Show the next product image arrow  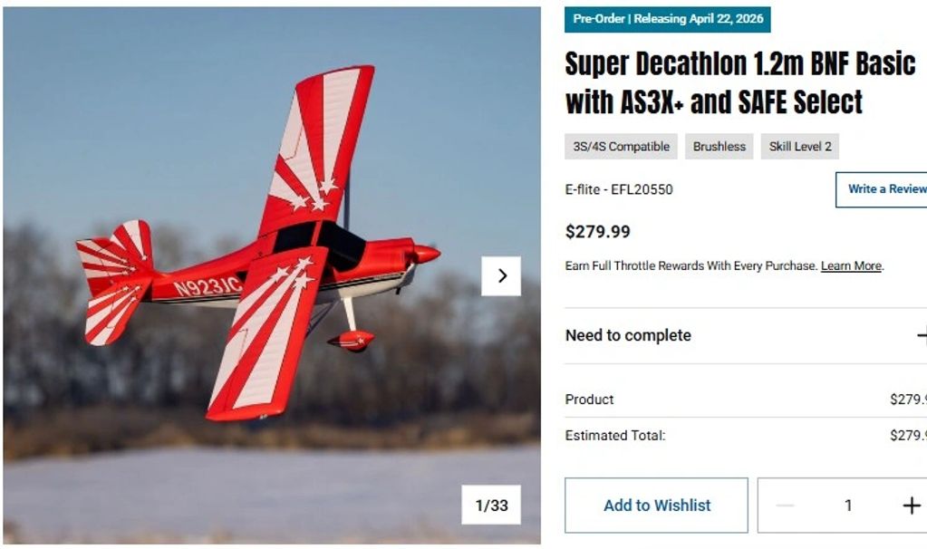[501, 276]
